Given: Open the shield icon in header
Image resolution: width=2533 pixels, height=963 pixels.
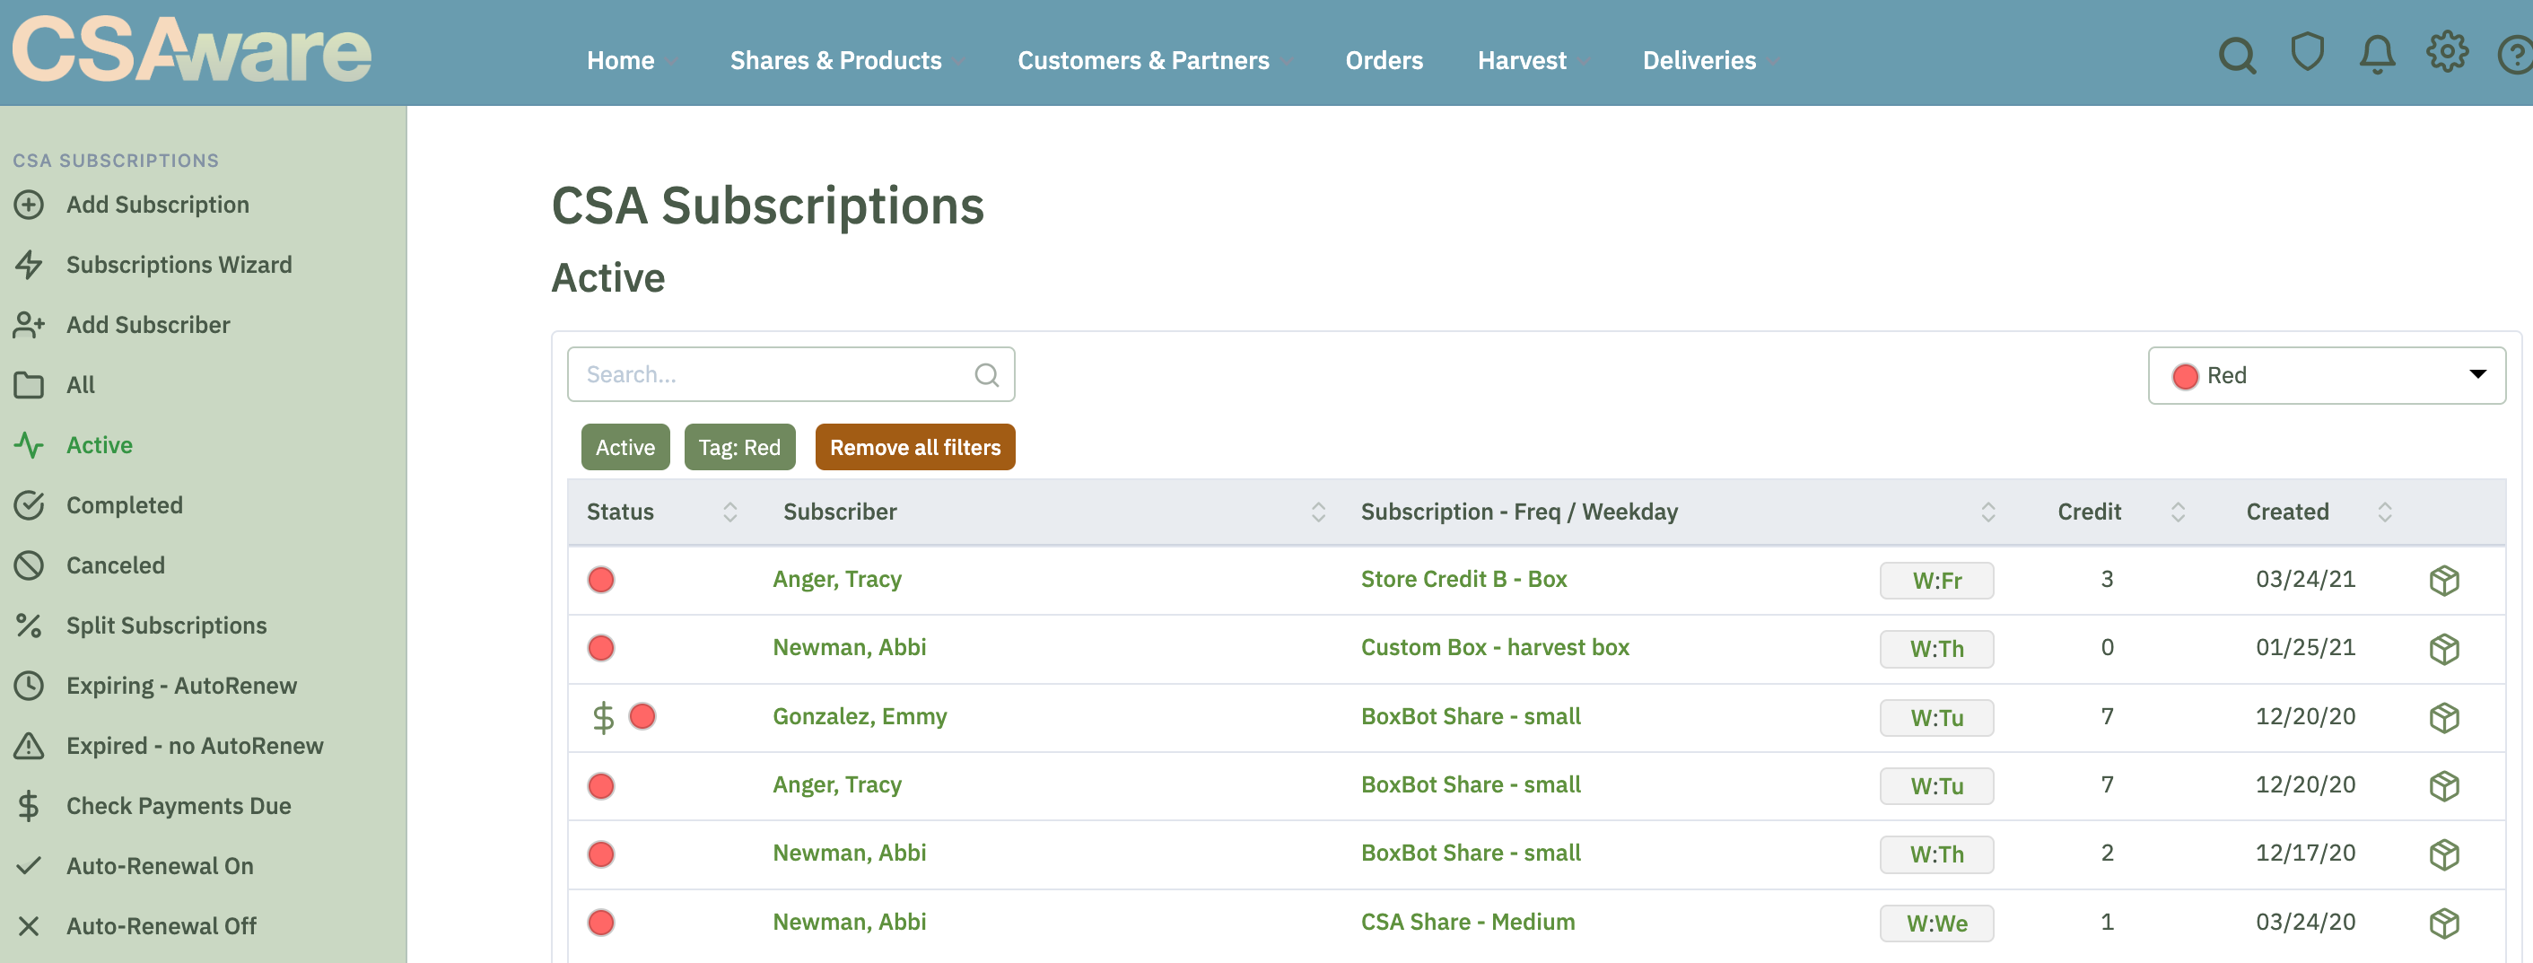Looking at the screenshot, I should click(x=2307, y=52).
